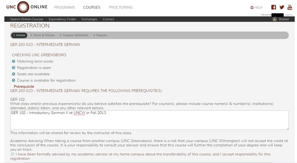Go to the Programs menu
This screenshot has width=297, height=163.
pyautogui.click(x=64, y=7)
